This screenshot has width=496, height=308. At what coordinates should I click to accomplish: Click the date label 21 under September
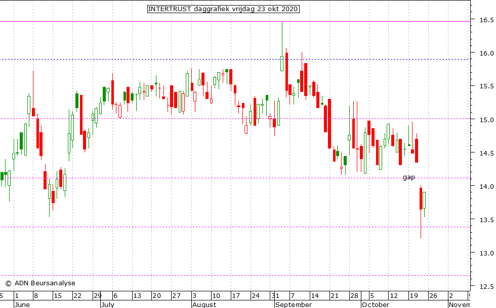335,296
